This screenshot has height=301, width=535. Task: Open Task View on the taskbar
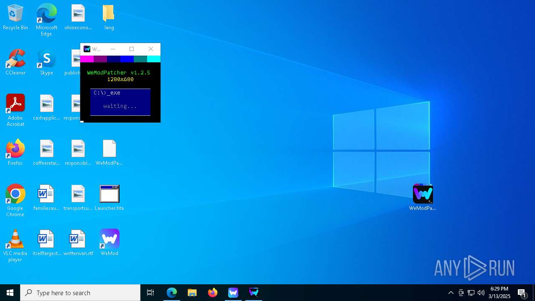click(x=150, y=293)
